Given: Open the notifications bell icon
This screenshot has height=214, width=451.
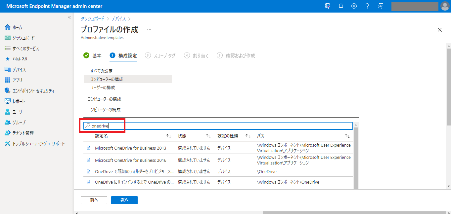Looking at the screenshot, I should [341, 6].
